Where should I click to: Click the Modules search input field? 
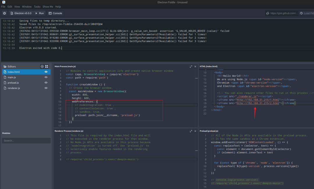tap(26, 140)
